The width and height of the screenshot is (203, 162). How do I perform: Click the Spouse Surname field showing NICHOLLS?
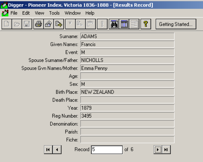click(127, 60)
